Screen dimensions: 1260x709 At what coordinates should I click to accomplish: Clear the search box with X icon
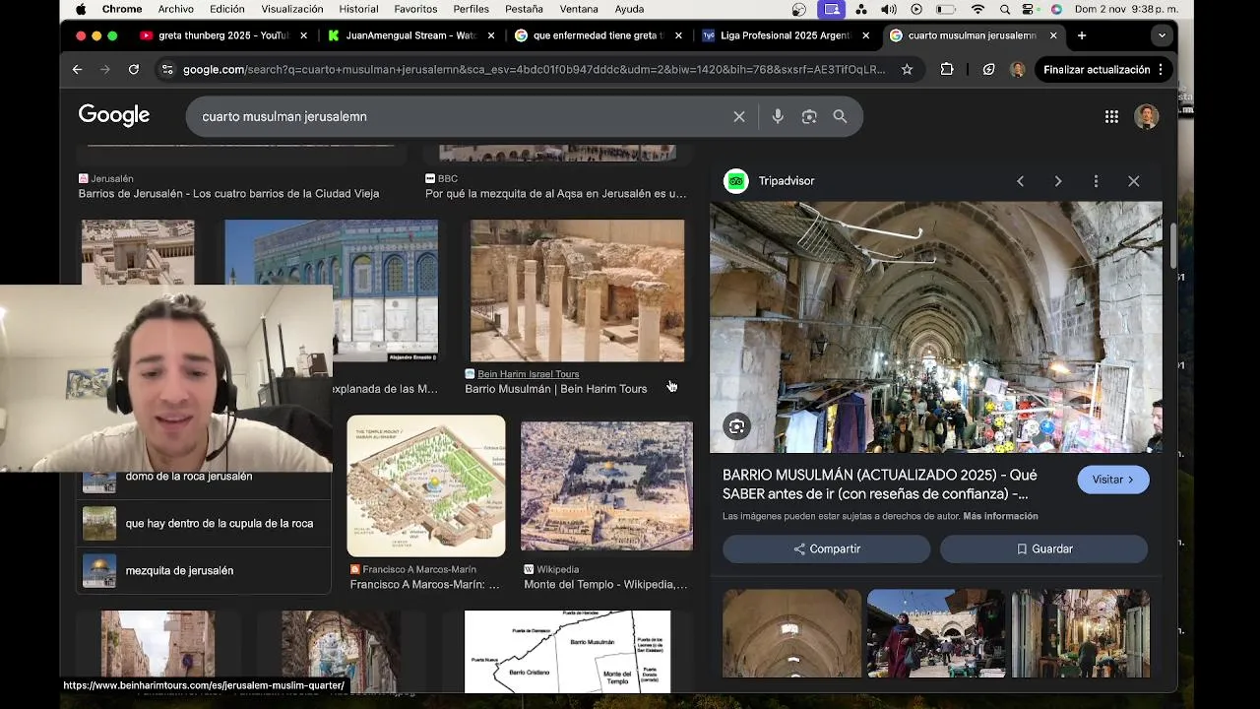click(x=739, y=116)
